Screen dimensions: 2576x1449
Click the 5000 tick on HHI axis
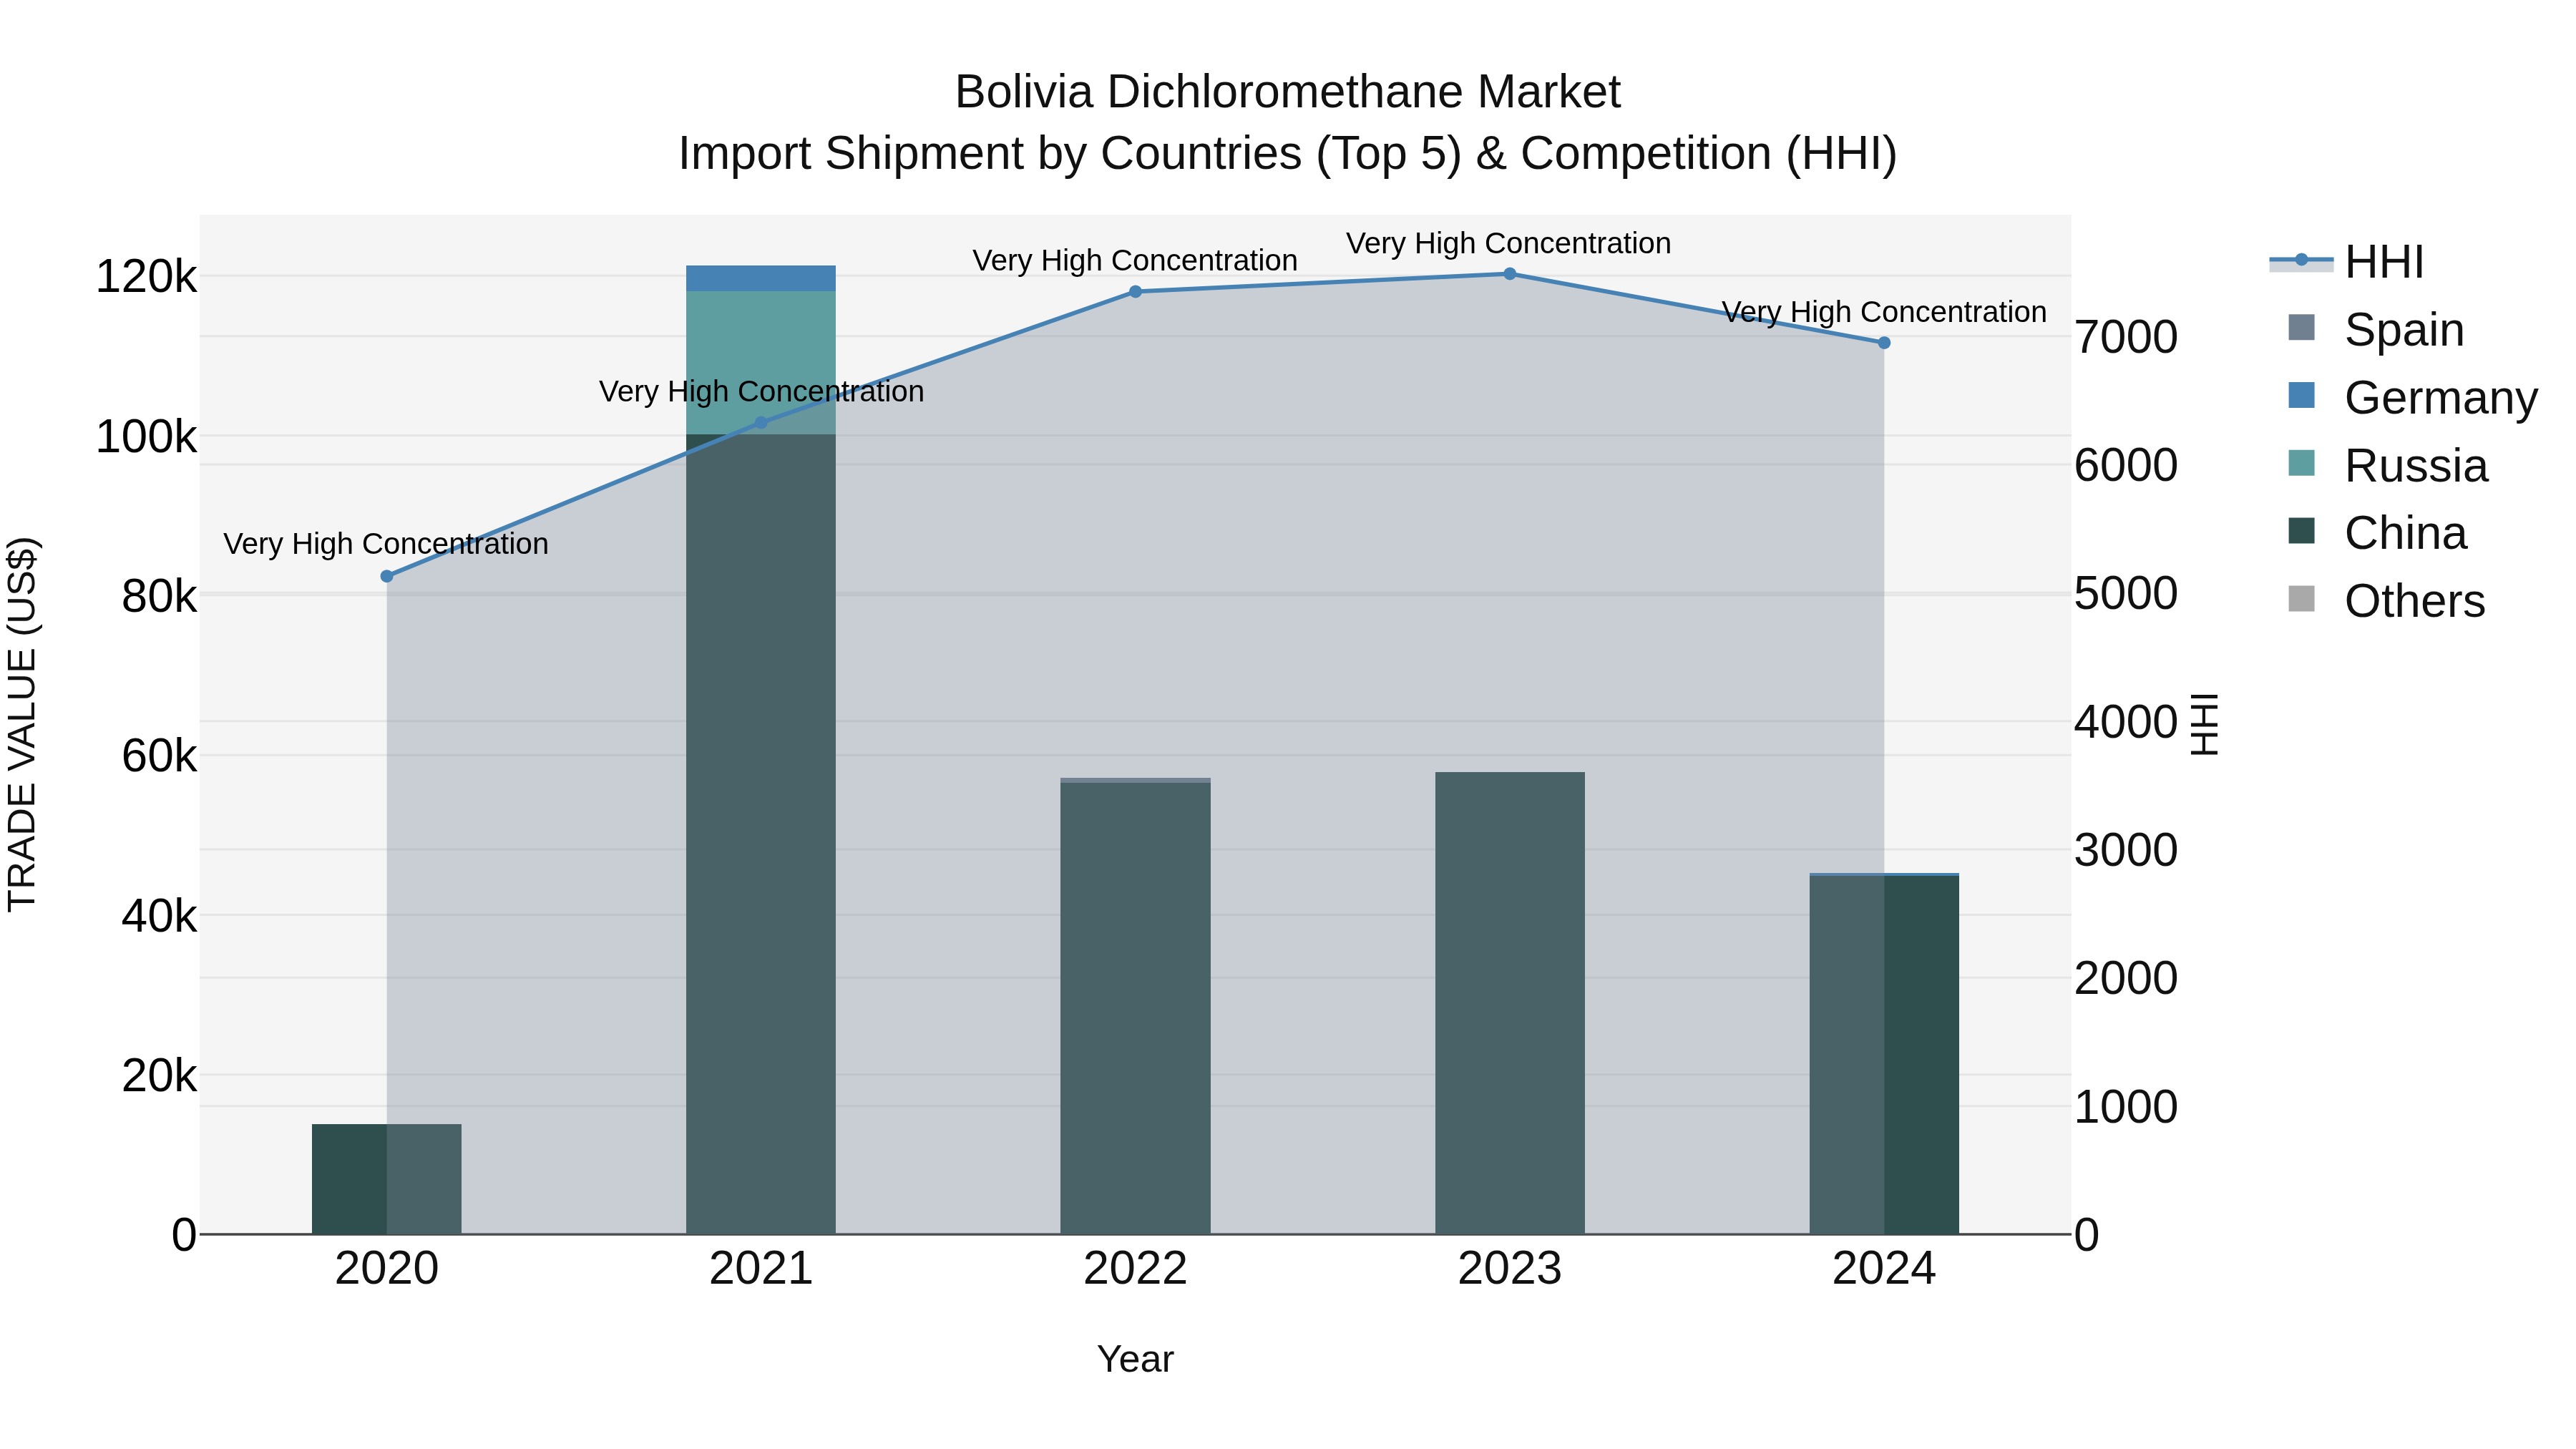pyautogui.click(x=2126, y=593)
